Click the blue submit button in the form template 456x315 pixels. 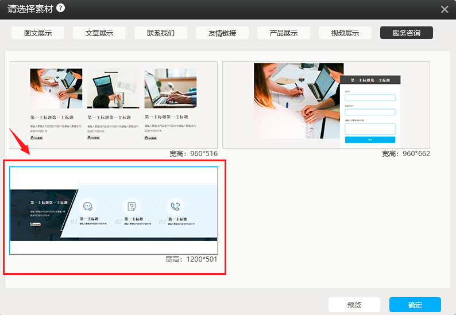click(370, 139)
